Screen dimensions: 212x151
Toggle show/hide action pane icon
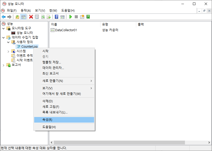(63, 17)
